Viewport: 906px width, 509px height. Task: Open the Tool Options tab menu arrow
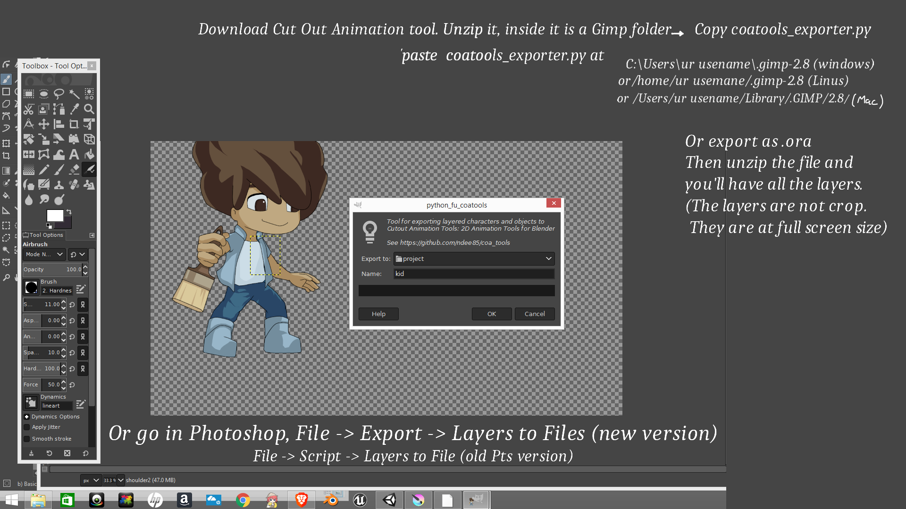[x=92, y=235]
